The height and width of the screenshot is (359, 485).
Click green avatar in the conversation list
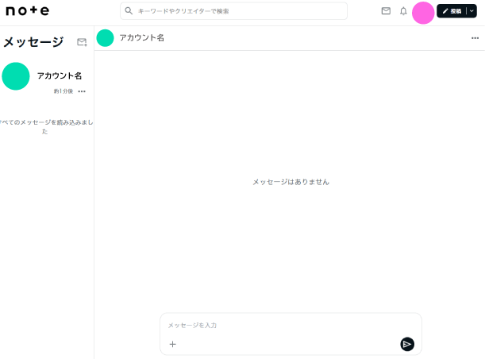[x=16, y=76]
